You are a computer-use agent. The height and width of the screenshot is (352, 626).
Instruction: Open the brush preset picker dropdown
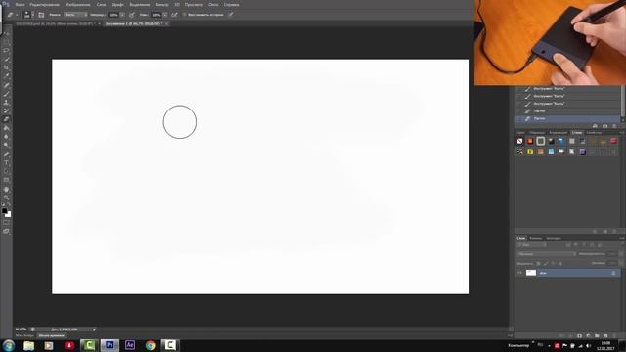pyautogui.click(x=32, y=15)
